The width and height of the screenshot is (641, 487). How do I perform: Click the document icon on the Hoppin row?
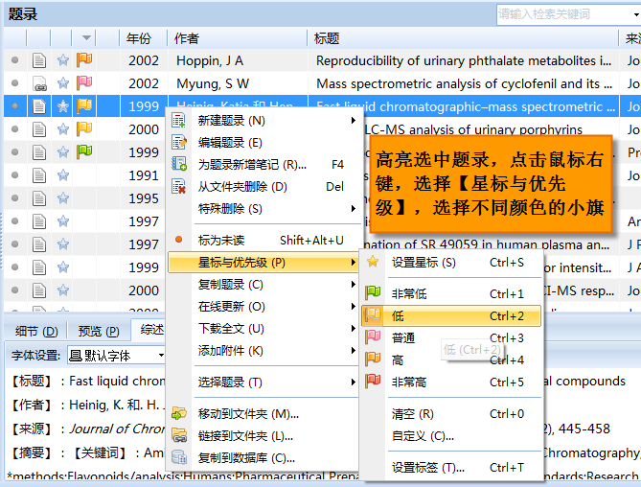click(39, 60)
